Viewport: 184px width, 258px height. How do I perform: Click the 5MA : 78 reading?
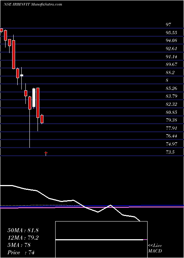tap(19, 245)
